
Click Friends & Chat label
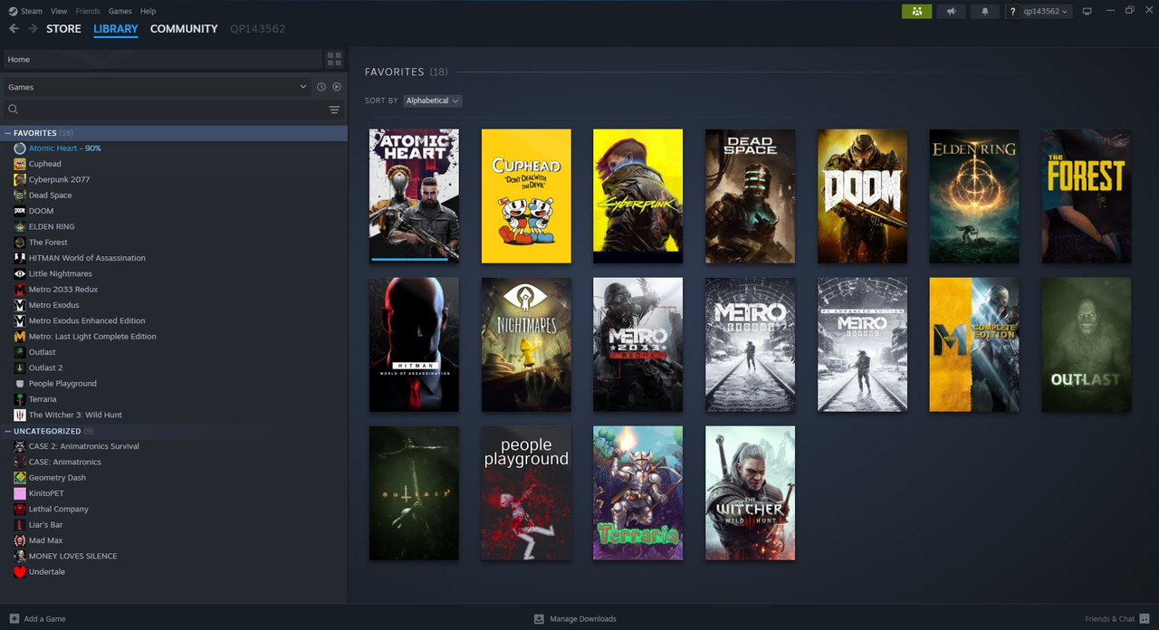click(x=1109, y=619)
